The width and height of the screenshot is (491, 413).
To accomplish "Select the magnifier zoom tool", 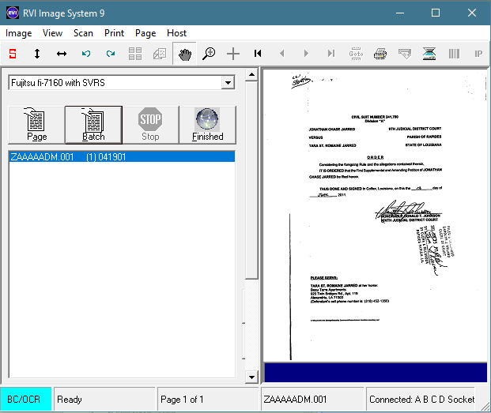I will pos(209,54).
